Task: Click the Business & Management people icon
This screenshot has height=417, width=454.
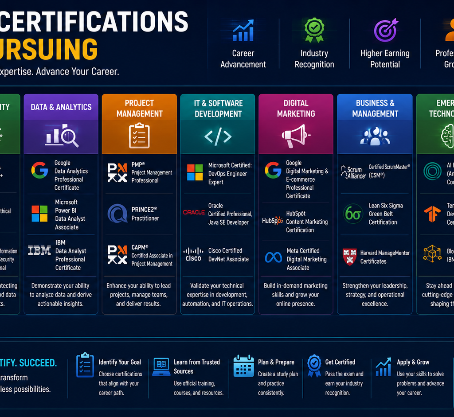Action: pyautogui.click(x=375, y=136)
